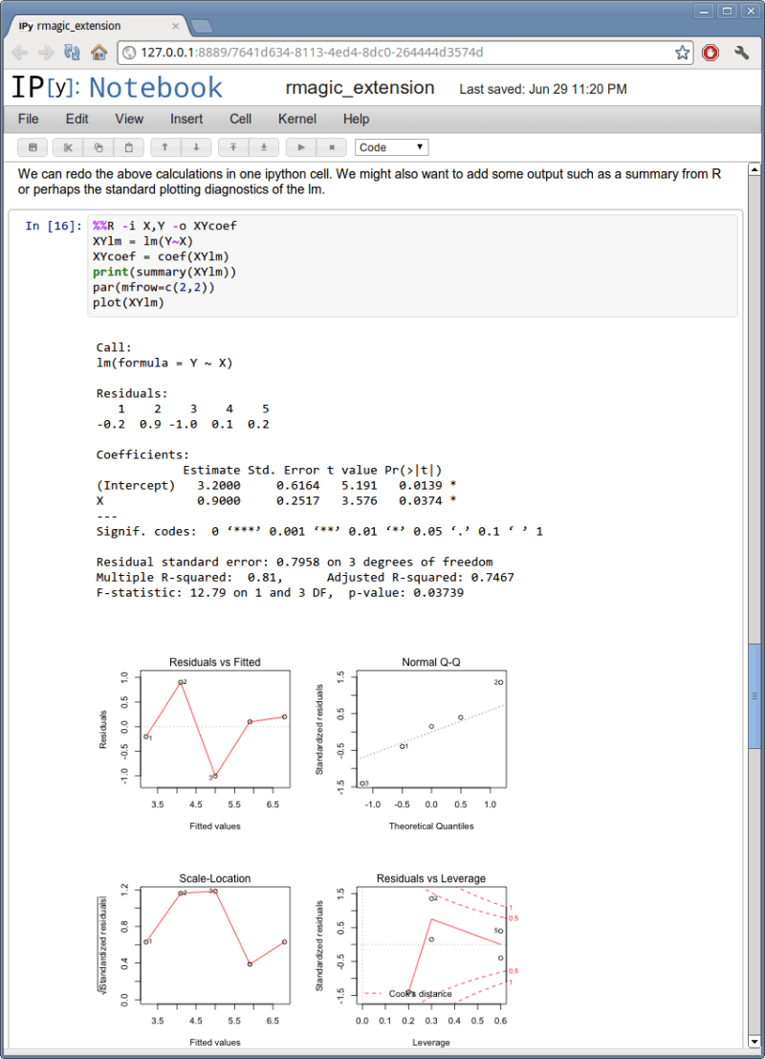Click the notebook title rmagic_extension to rename
Screen dimensions: 765x1059
(360, 87)
